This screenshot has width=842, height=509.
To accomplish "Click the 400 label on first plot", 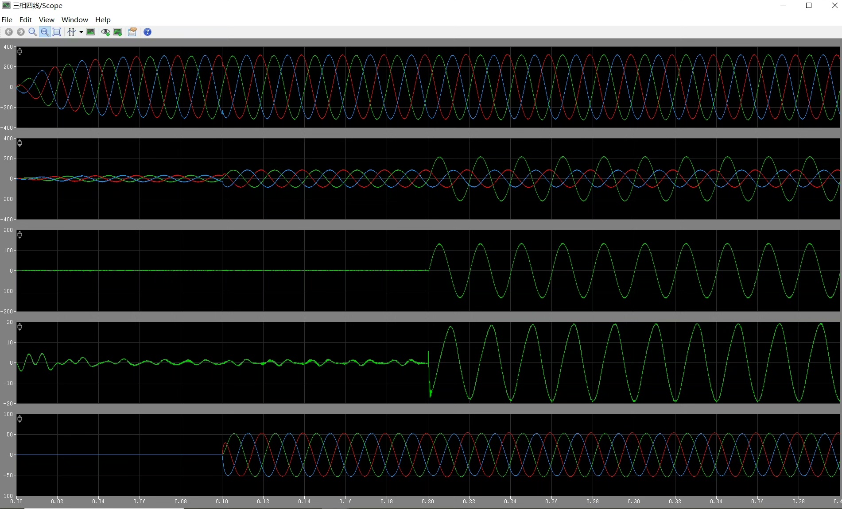I will click(8, 46).
